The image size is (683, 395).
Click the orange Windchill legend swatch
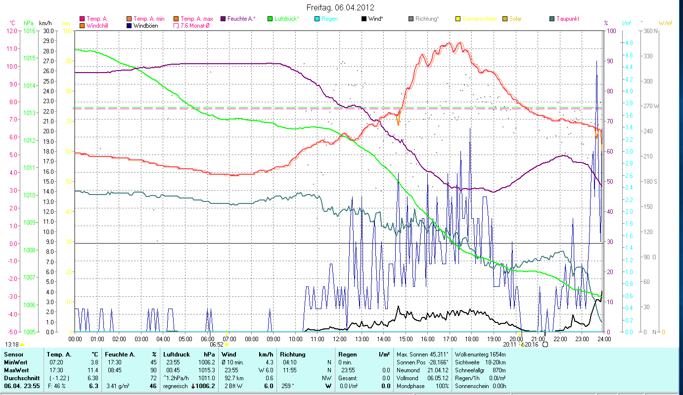point(82,25)
